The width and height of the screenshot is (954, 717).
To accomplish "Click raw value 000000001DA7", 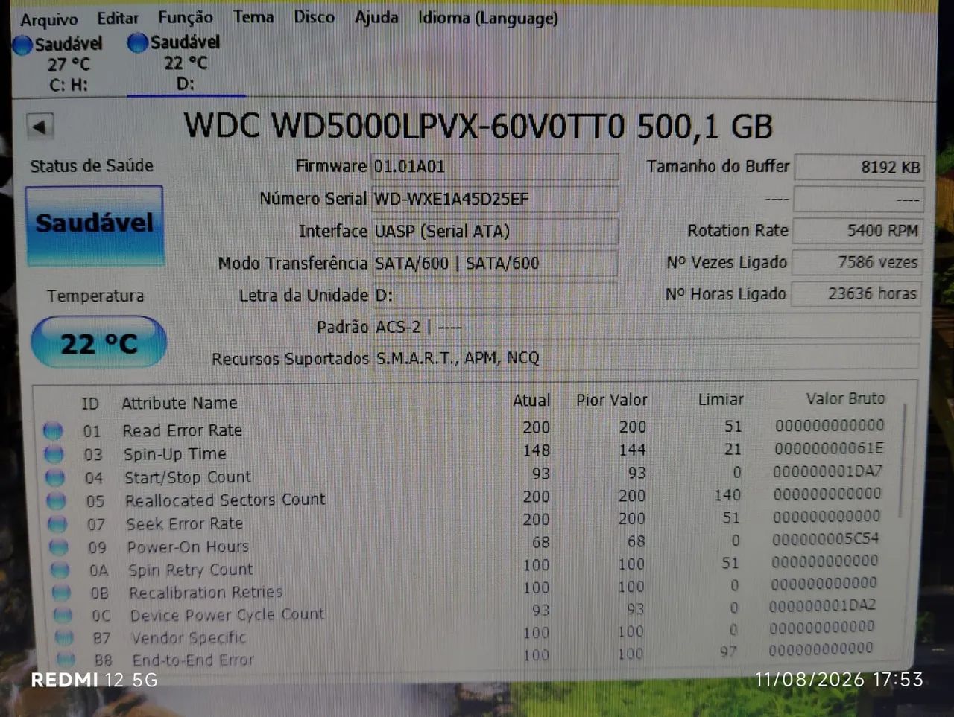I will point(827,471).
